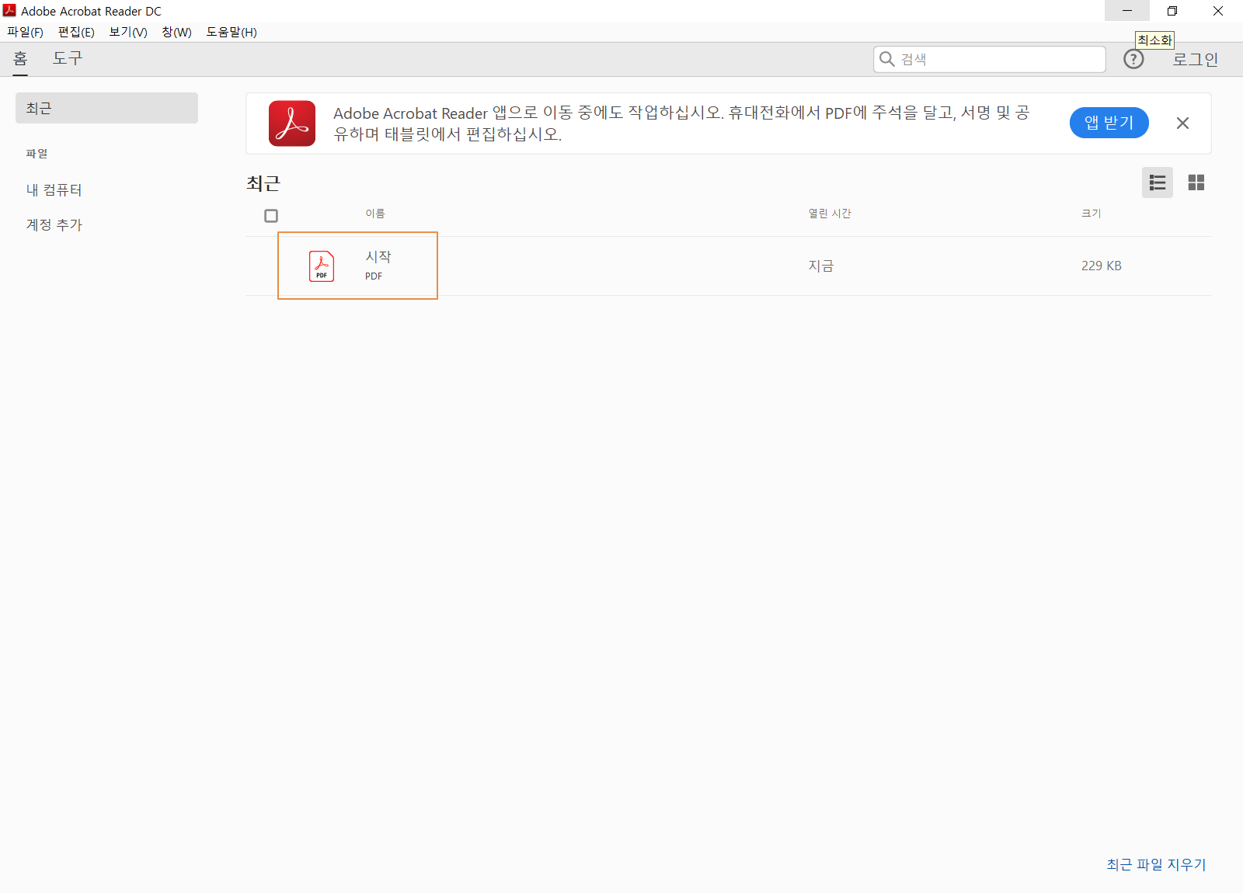Click the 229 KB size cell
The height and width of the screenshot is (893, 1243).
(x=1102, y=266)
